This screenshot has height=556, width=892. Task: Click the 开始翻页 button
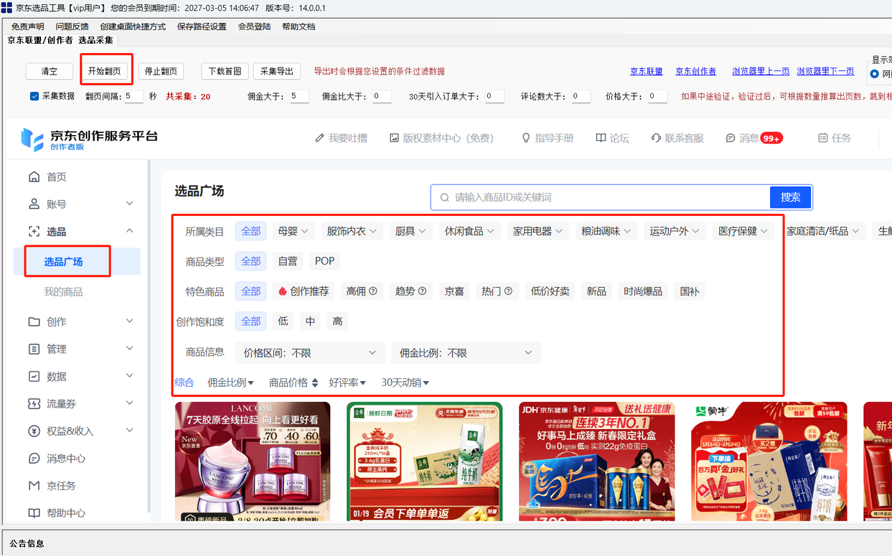click(x=104, y=71)
